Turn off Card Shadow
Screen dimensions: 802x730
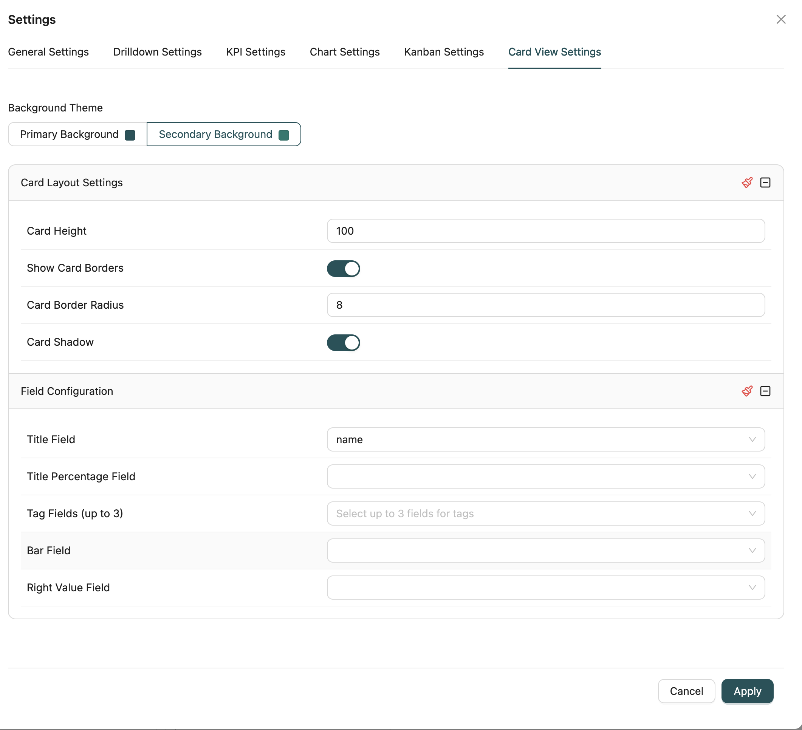click(343, 343)
